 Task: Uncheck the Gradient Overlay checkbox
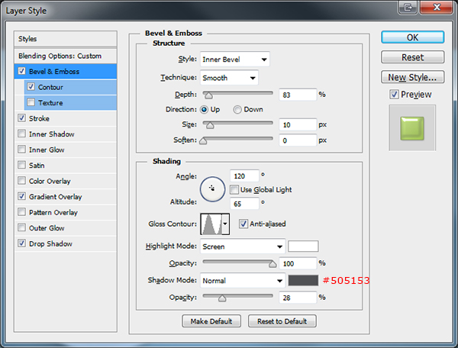point(22,196)
